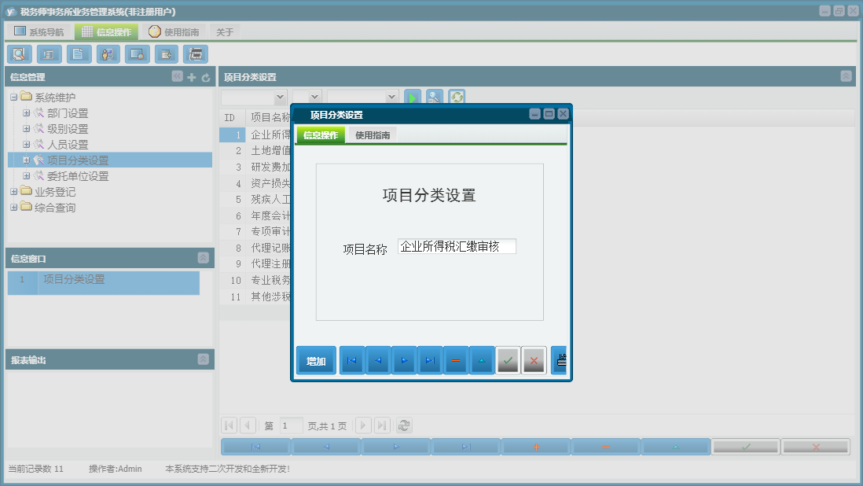Click pagination last-page button
This screenshot has height=486, width=863.
[382, 425]
